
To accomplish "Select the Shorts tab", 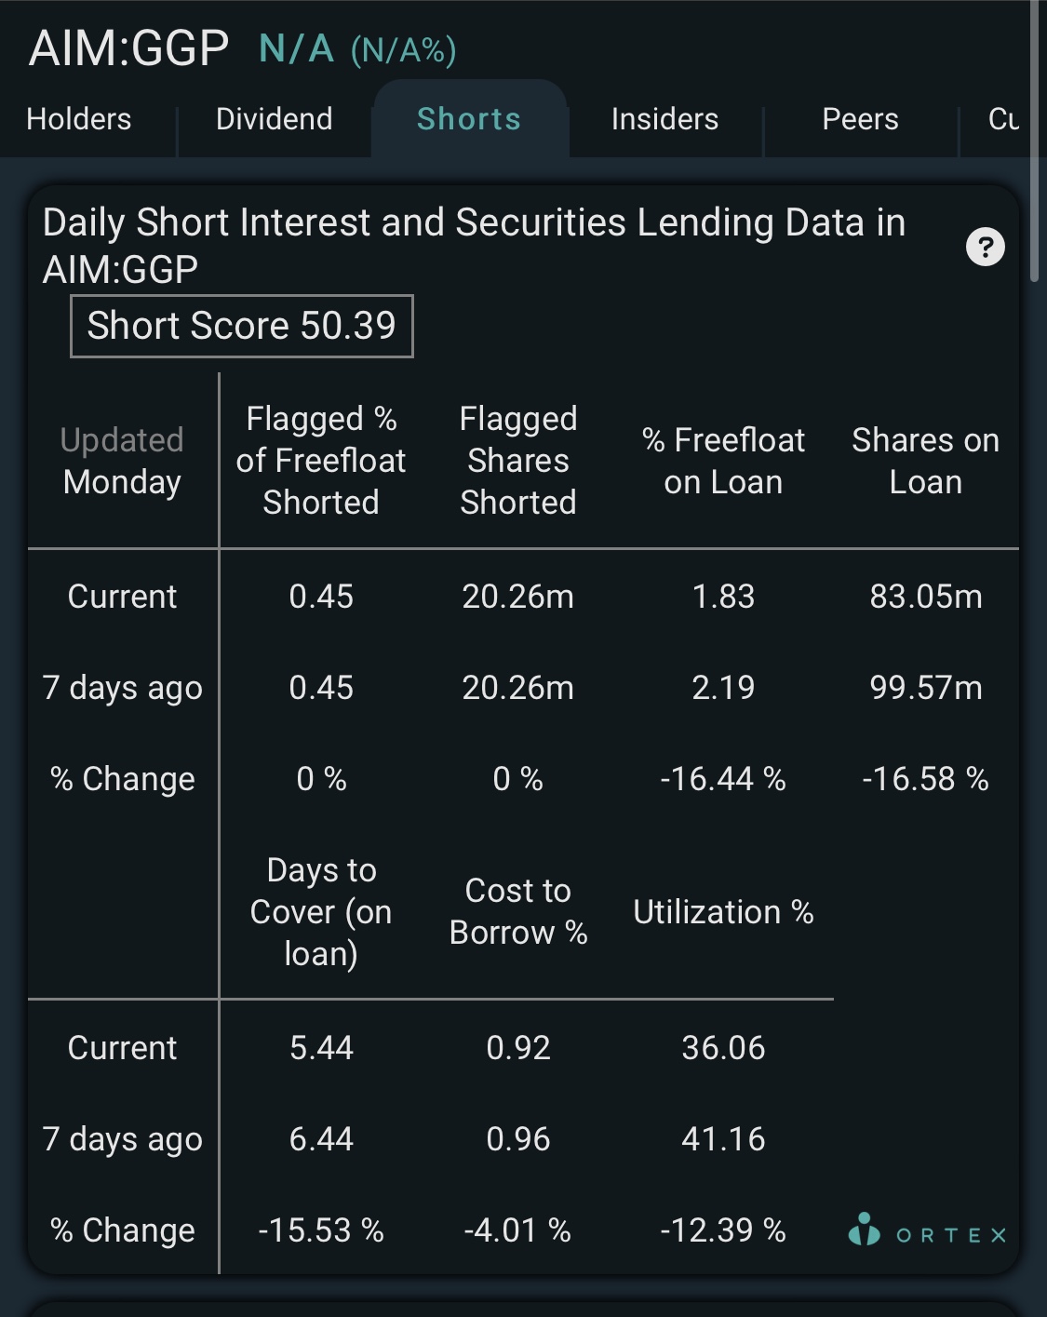I will coord(469,119).
